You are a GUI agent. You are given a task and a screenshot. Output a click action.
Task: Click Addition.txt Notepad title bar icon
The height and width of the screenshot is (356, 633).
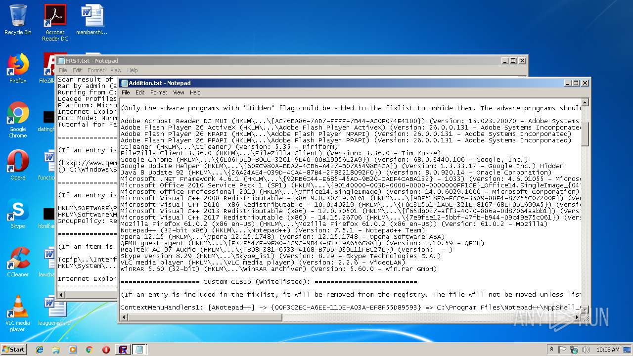point(125,83)
